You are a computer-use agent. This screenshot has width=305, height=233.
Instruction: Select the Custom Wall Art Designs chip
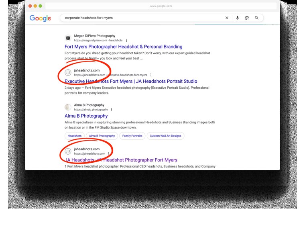(165, 136)
